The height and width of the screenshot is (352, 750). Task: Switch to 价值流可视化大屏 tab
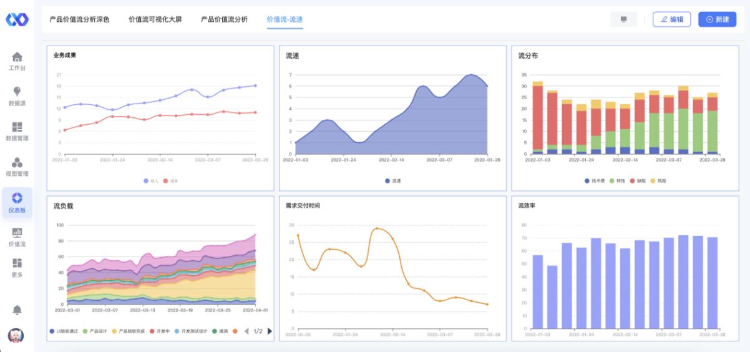tap(155, 19)
